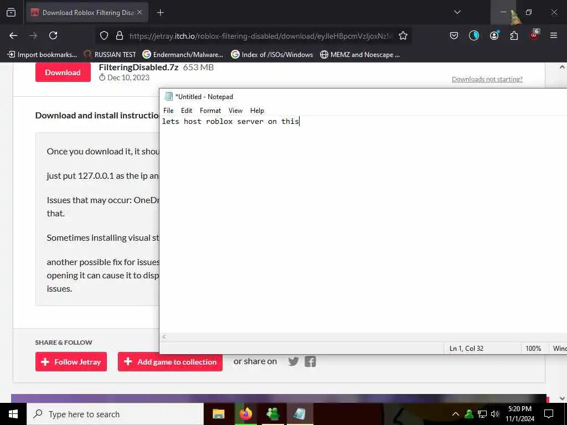
Task: Open the list all tabs dropdown
Action: [x=457, y=12]
